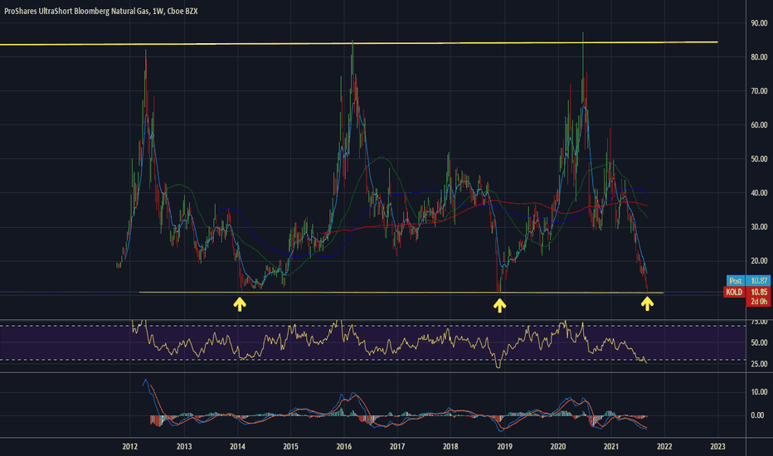This screenshot has height=456, width=773.
Task: Click the 2023 label on time axis
Action: pyautogui.click(x=717, y=447)
